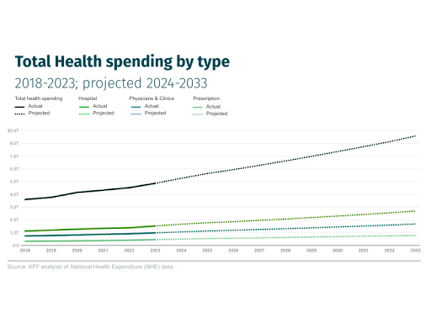The width and height of the screenshot is (431, 323).
Task: Click the 'Total health spending' legend heading
Action: tap(39, 98)
